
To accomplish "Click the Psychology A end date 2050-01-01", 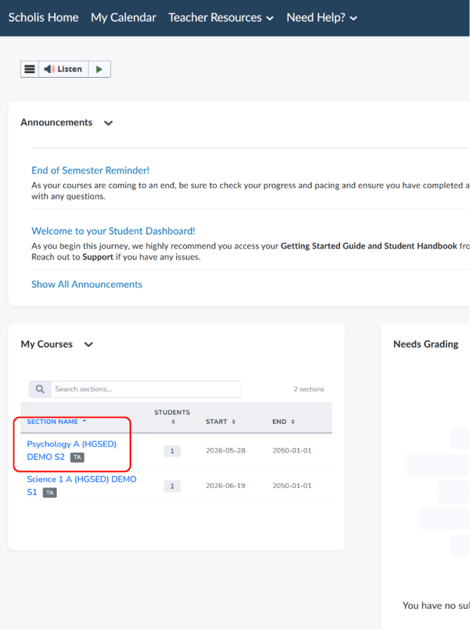I will [292, 451].
